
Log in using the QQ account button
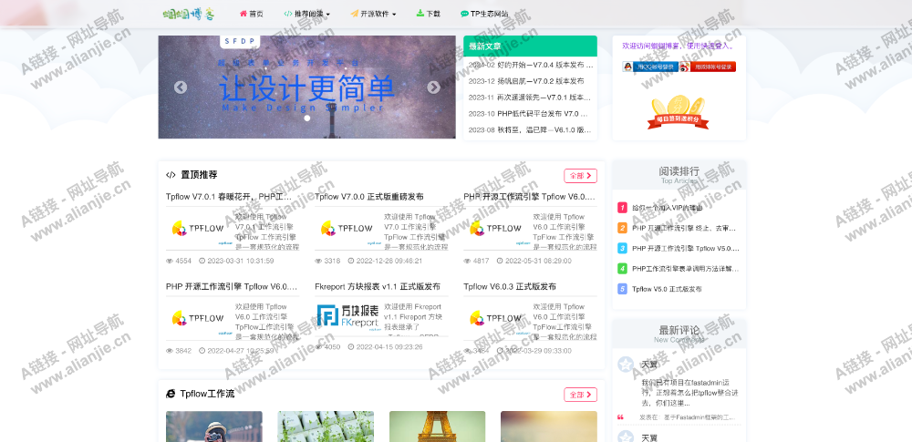tap(650, 67)
